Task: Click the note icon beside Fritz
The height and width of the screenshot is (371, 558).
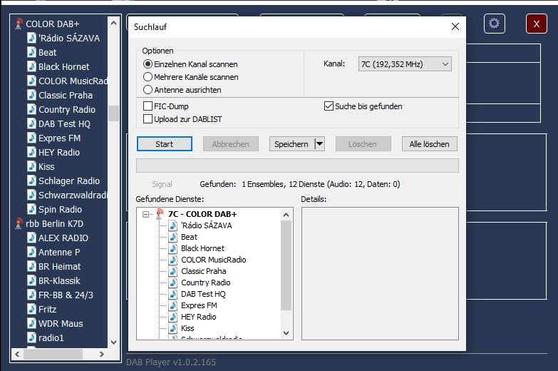Action: 31,309
